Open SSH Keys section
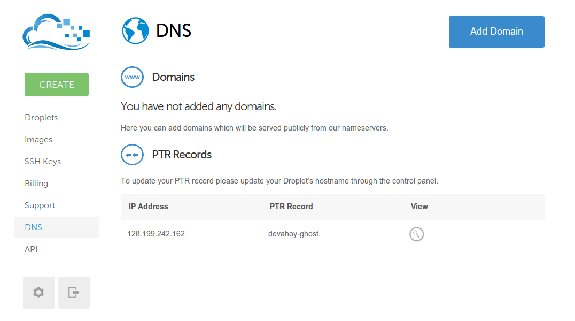 click(x=43, y=162)
